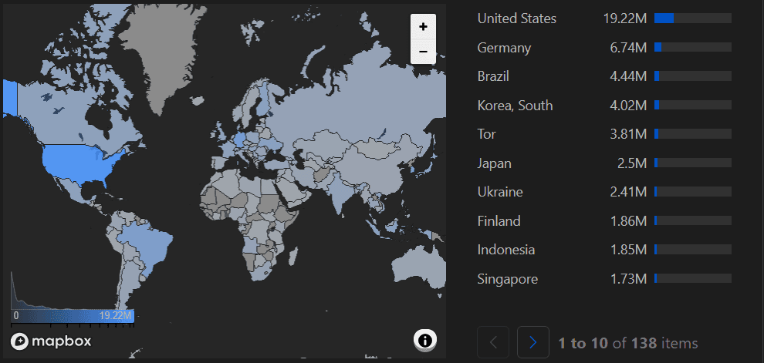Zoom in on the map
This screenshot has width=764, height=363.
tap(423, 26)
